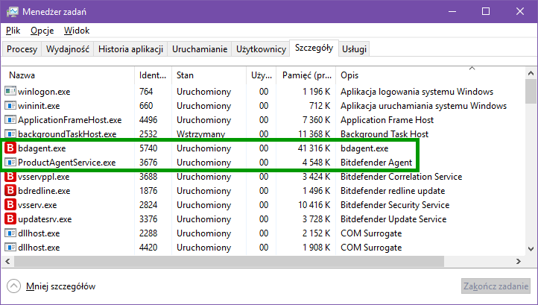Sort by the Opis column header
The image size is (538, 305).
coord(430,75)
